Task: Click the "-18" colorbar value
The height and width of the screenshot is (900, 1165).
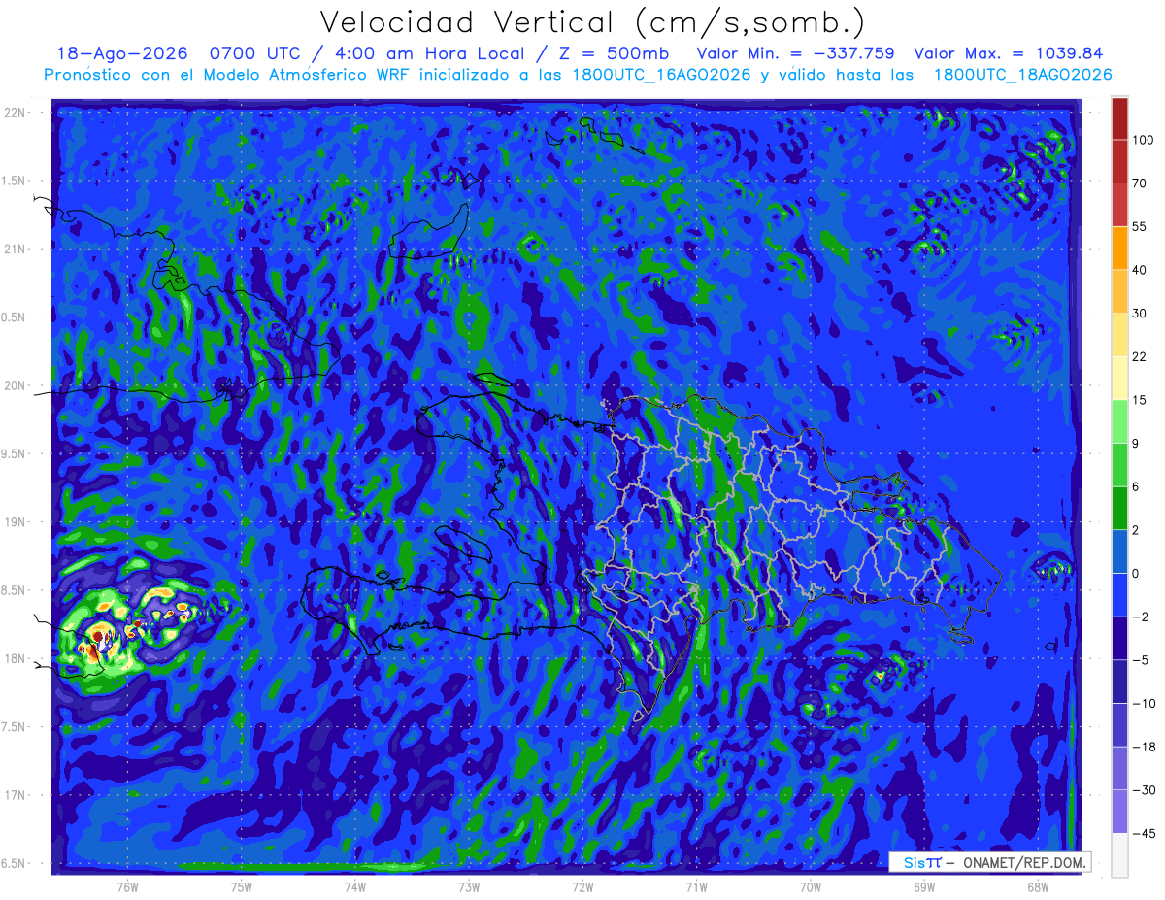Action: tap(1143, 747)
